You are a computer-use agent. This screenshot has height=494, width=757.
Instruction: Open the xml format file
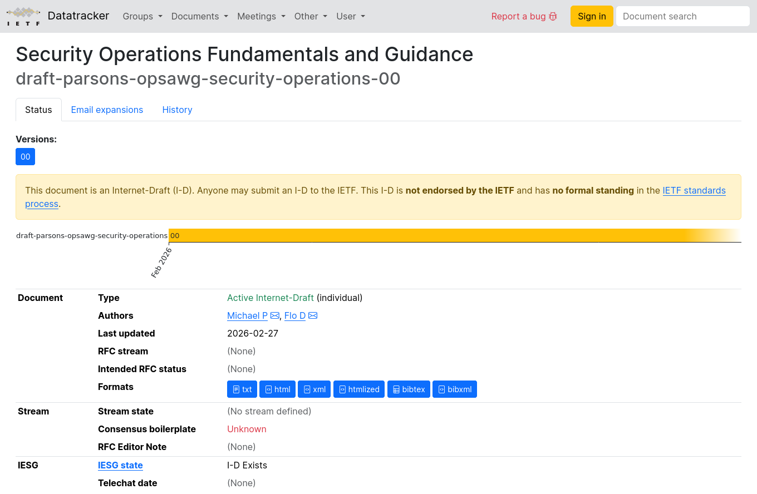tap(314, 389)
